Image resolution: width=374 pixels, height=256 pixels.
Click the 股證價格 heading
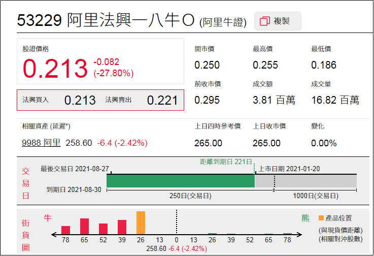click(36, 49)
